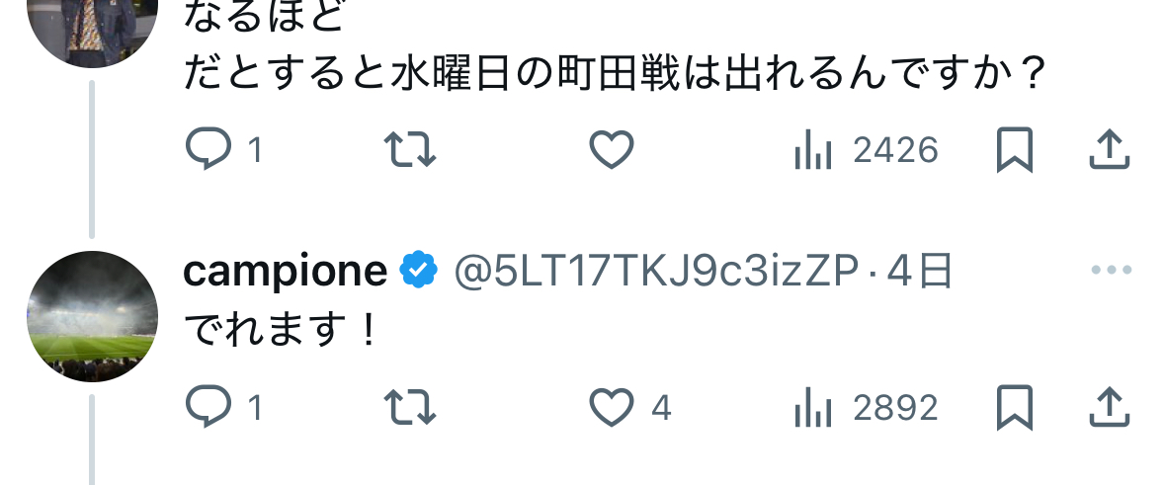Reply to the 町田戦 question tweet
The image size is (1165, 485).
click(208, 151)
